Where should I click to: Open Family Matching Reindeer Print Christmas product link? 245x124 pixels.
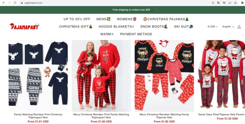38,116
